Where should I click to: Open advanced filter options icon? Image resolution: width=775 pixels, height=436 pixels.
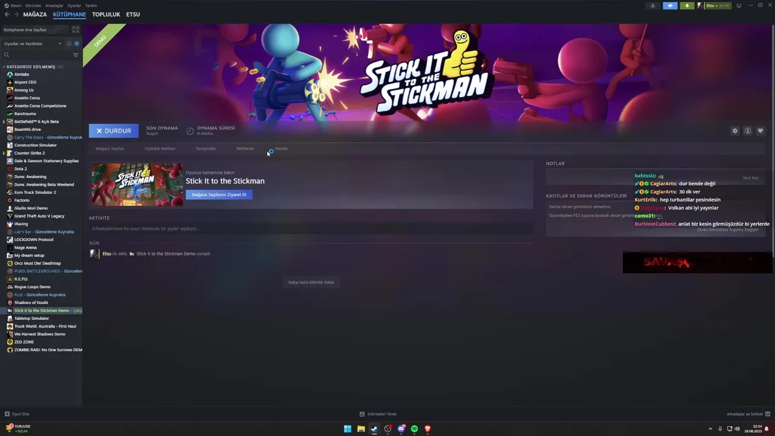76,54
